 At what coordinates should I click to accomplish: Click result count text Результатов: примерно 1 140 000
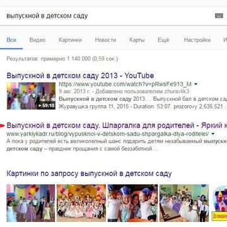62,59
